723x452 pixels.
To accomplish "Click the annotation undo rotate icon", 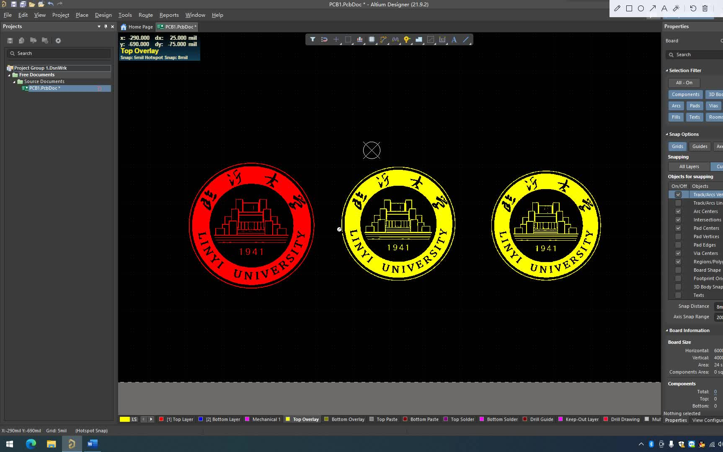I will [x=693, y=8].
